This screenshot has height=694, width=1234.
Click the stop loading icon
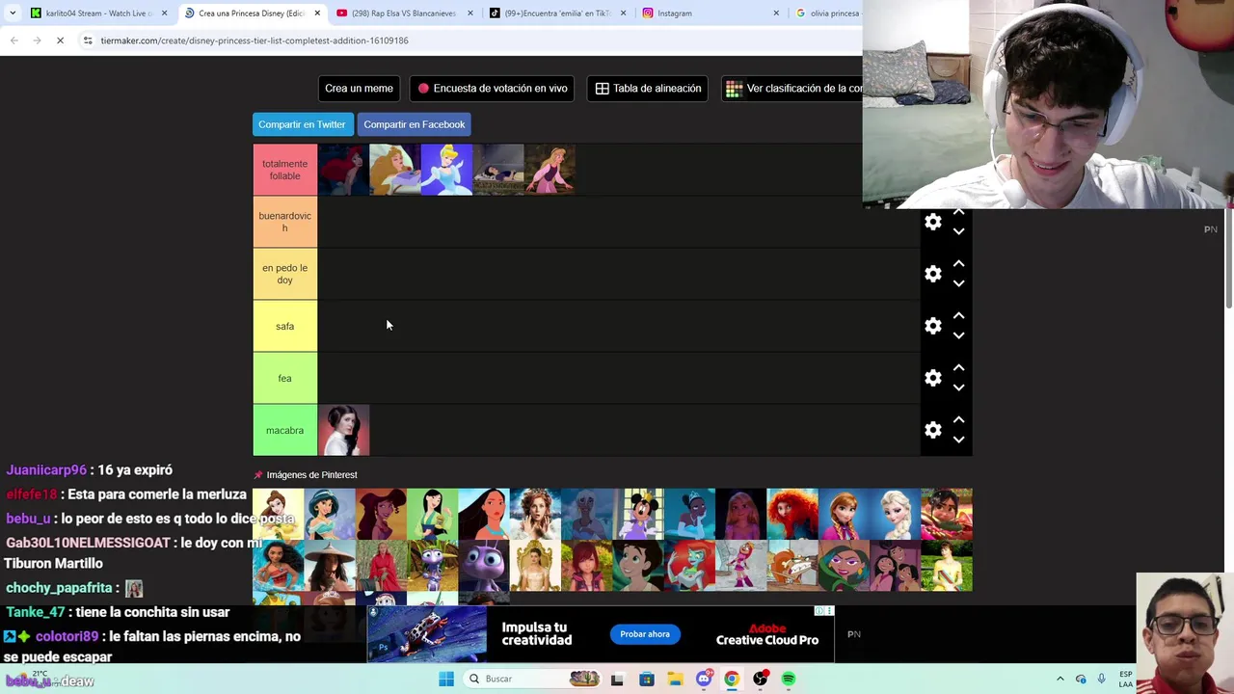pyautogui.click(x=60, y=40)
